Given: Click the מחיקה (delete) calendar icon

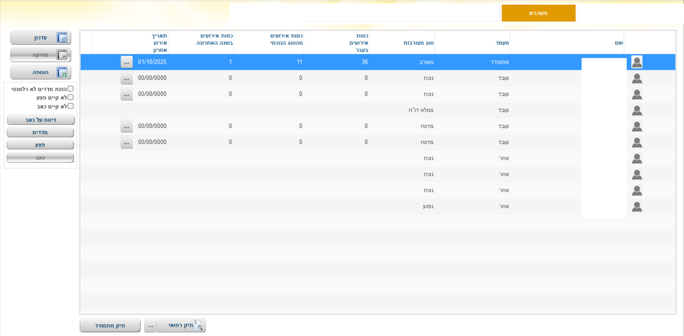Looking at the screenshot, I should click(x=62, y=55).
